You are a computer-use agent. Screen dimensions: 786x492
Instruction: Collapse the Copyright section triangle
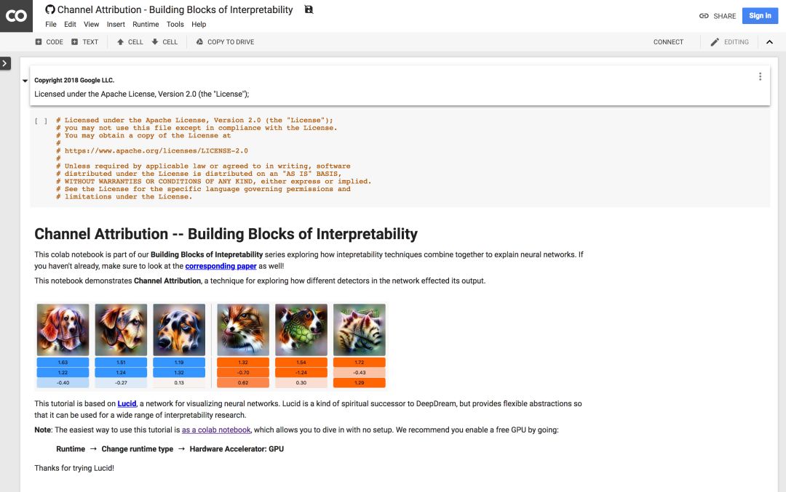pyautogui.click(x=25, y=81)
